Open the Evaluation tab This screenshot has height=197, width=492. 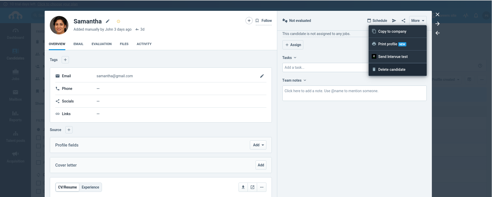(101, 44)
